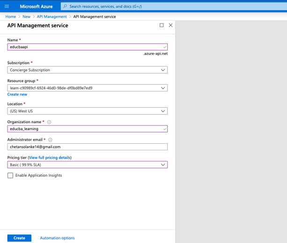
Task: Open View full pricing details link
Action: point(50,157)
